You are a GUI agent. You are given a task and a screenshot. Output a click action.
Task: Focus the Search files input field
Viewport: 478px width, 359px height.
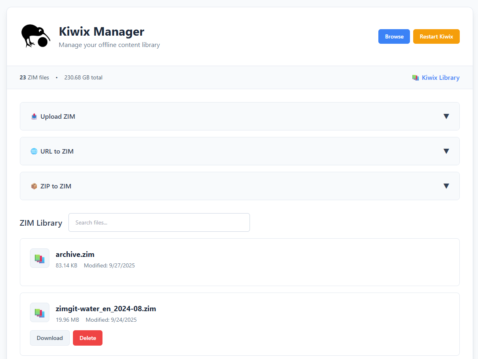click(x=159, y=222)
